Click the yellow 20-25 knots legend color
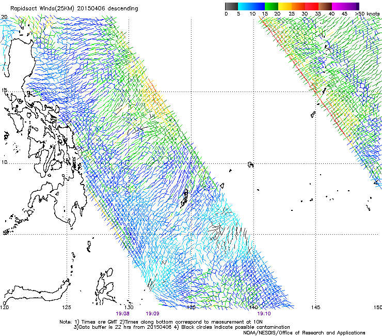The image size is (382, 336). click(x=285, y=6)
